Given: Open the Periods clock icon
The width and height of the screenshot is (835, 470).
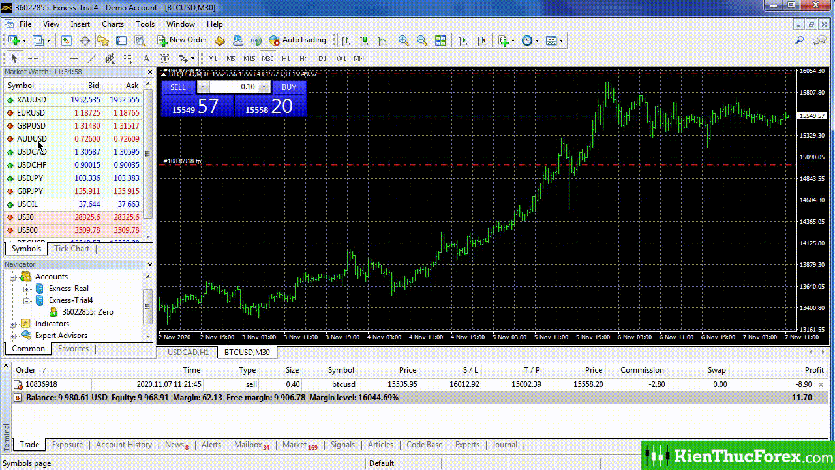Looking at the screenshot, I should point(527,40).
